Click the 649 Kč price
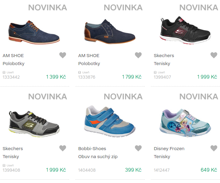The image size is (220, 183). point(209,170)
